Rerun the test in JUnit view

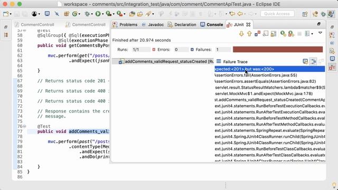[x=283, y=34]
